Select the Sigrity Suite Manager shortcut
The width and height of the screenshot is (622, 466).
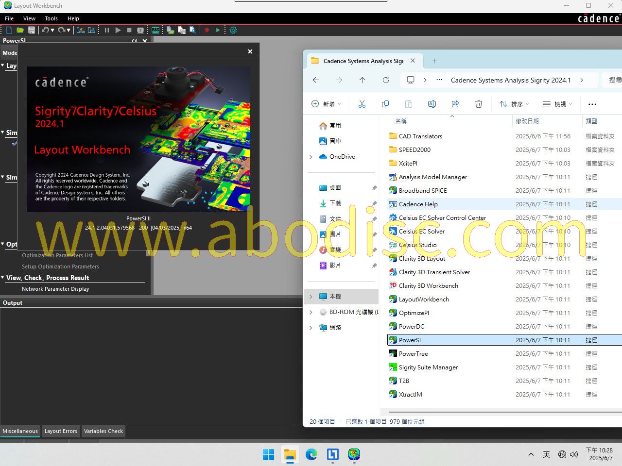pyautogui.click(x=428, y=367)
